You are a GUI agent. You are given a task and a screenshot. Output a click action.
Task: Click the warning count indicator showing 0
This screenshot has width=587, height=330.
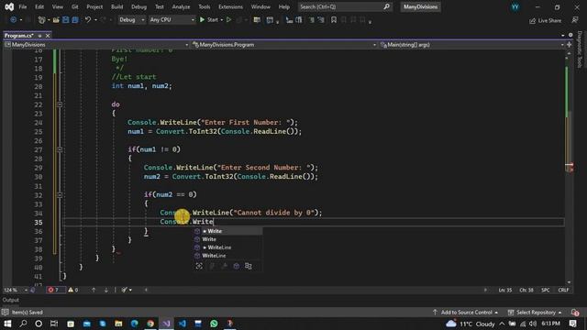click(x=73, y=290)
